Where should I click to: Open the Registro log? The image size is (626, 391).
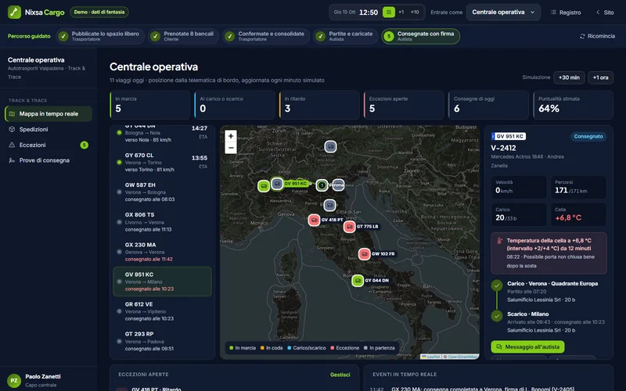[x=566, y=13]
